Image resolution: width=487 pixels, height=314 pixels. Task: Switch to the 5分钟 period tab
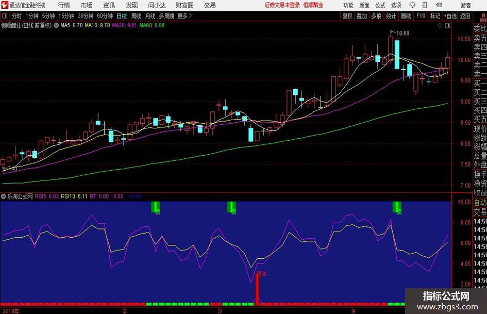(48, 16)
